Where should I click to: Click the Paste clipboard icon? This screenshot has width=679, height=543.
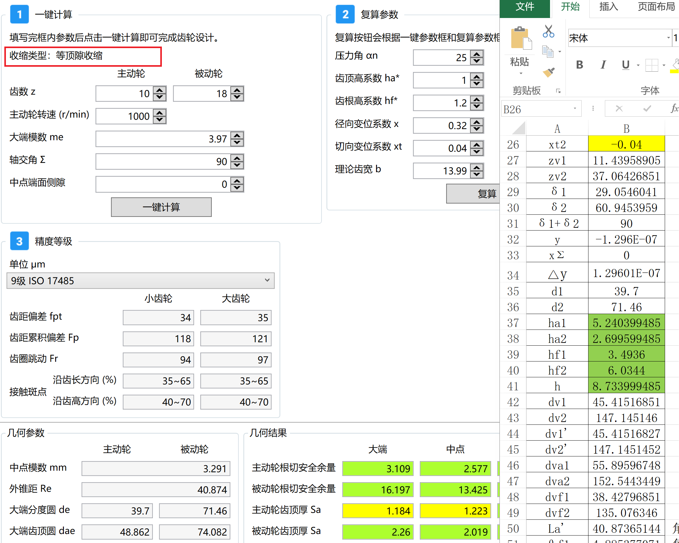[x=521, y=38]
